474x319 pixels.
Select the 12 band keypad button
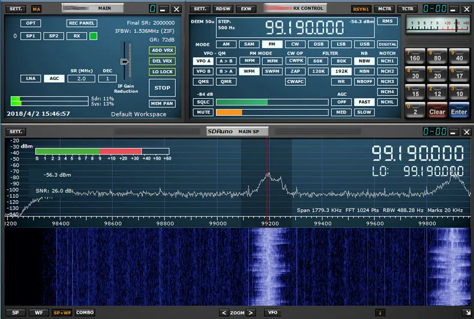tap(437, 92)
